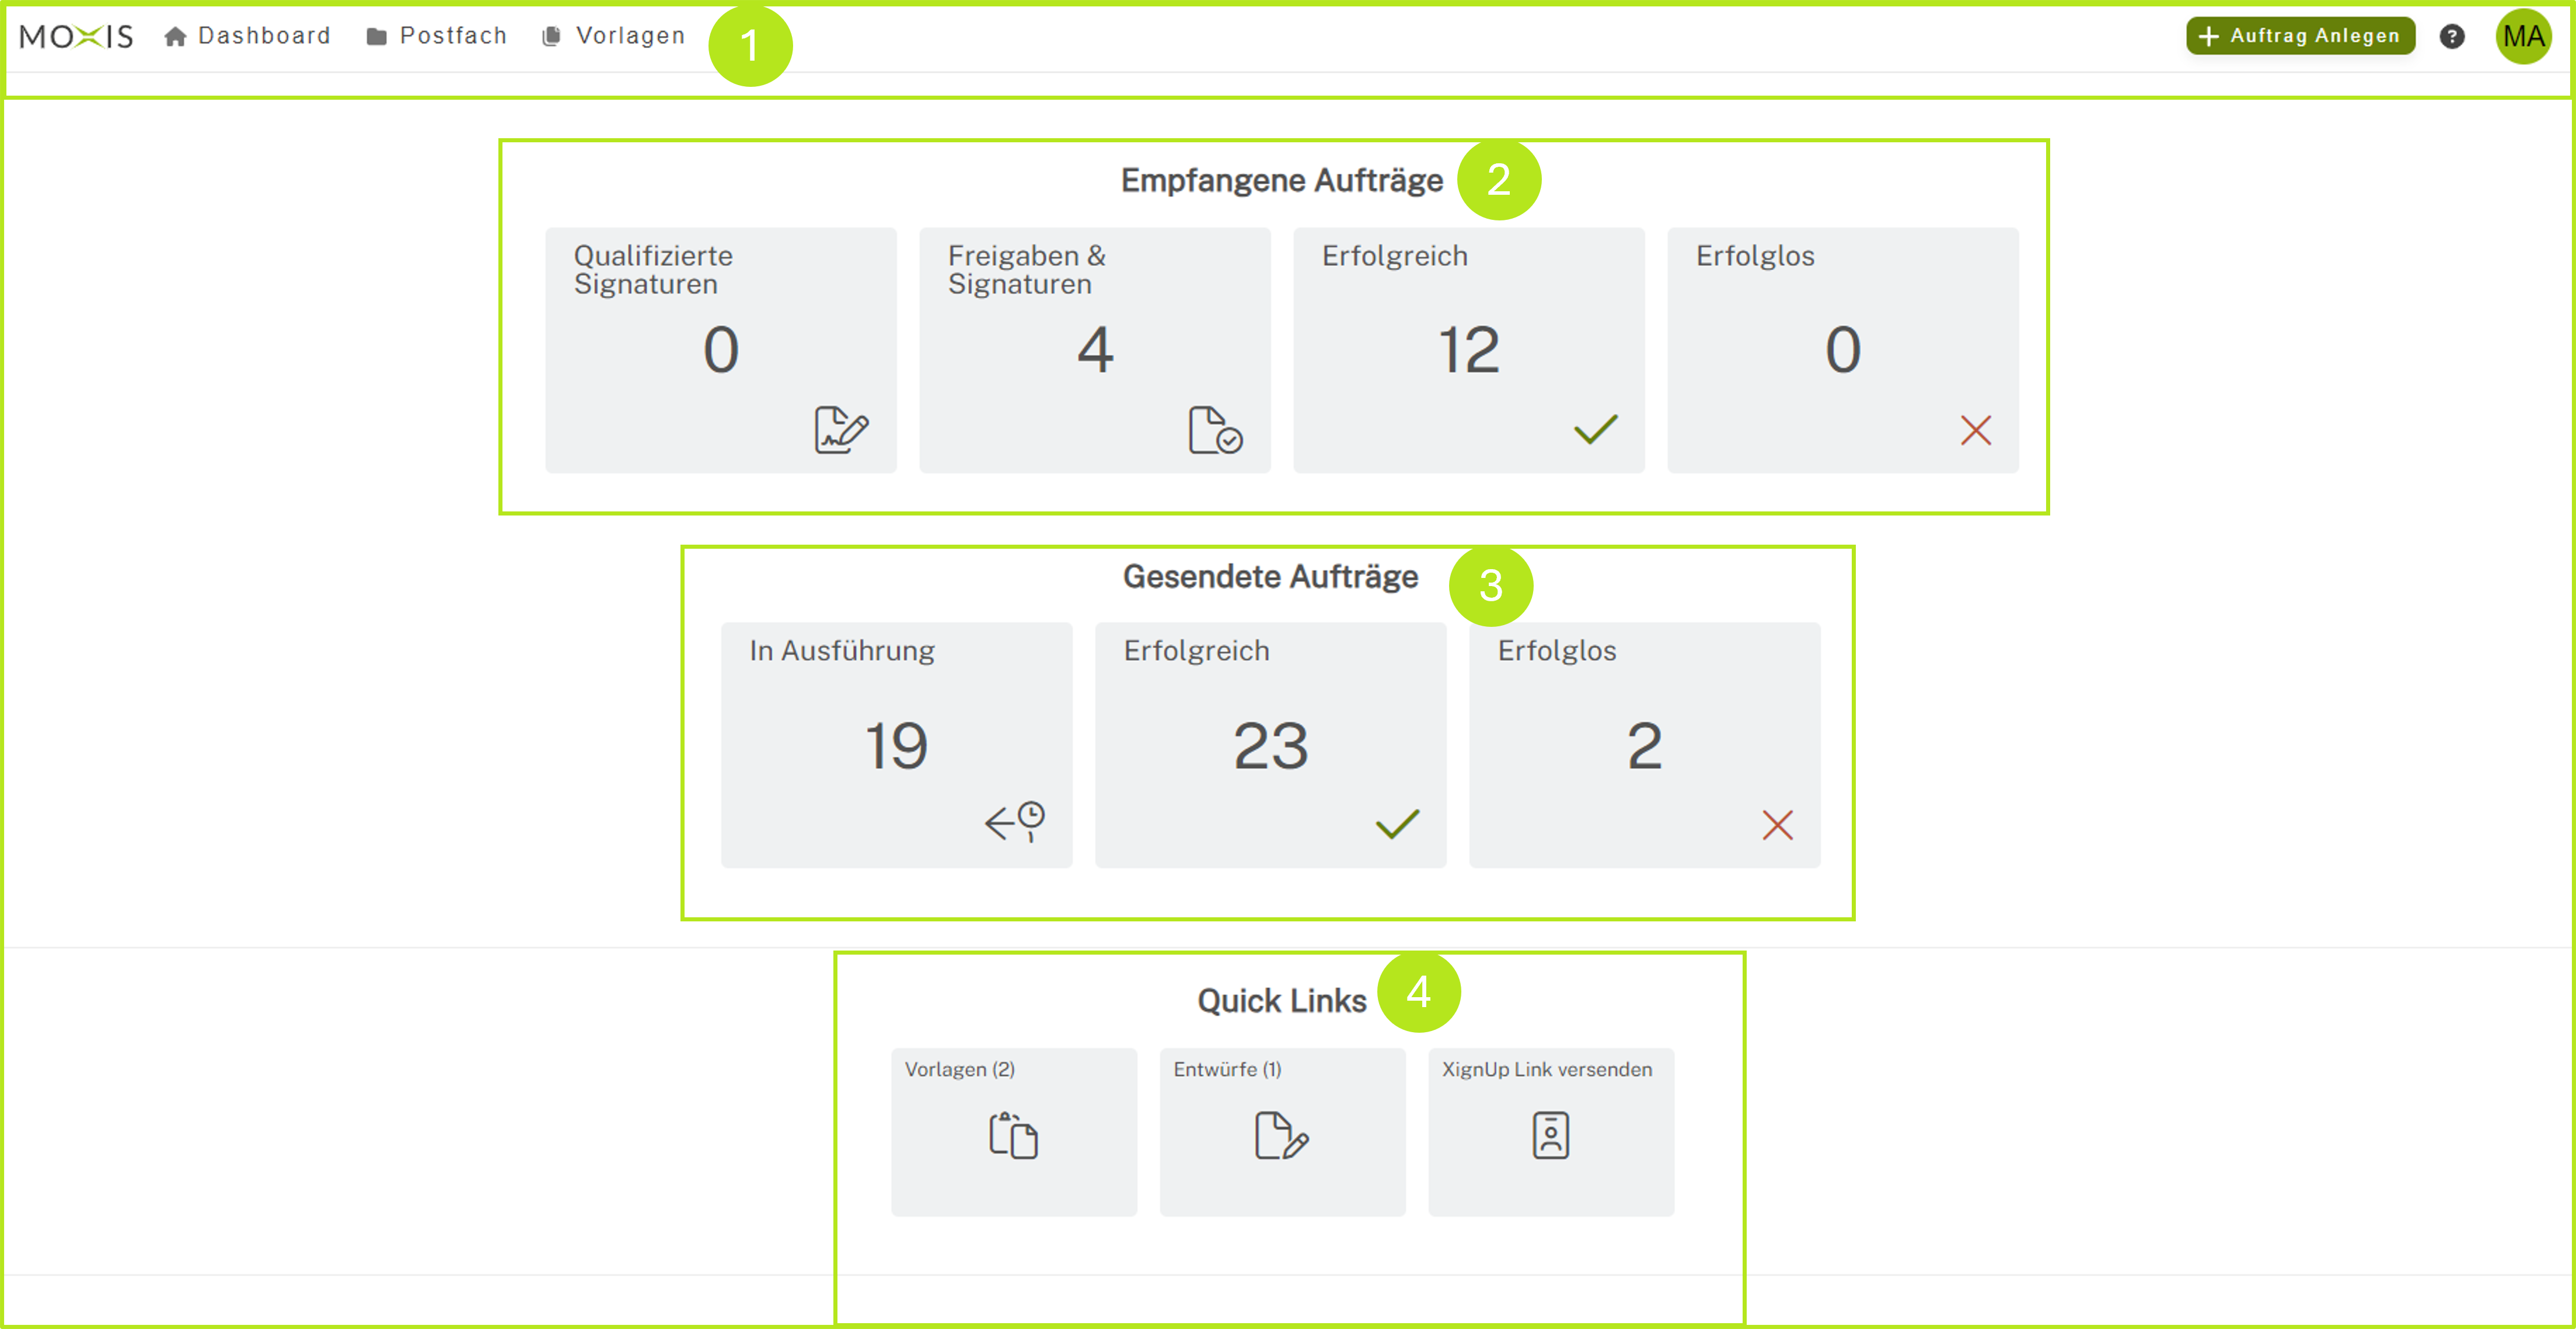Screen dimensions: 2576x1329
Task: Click the document approval icon under Freigaben & Signaturen
Action: (1214, 432)
